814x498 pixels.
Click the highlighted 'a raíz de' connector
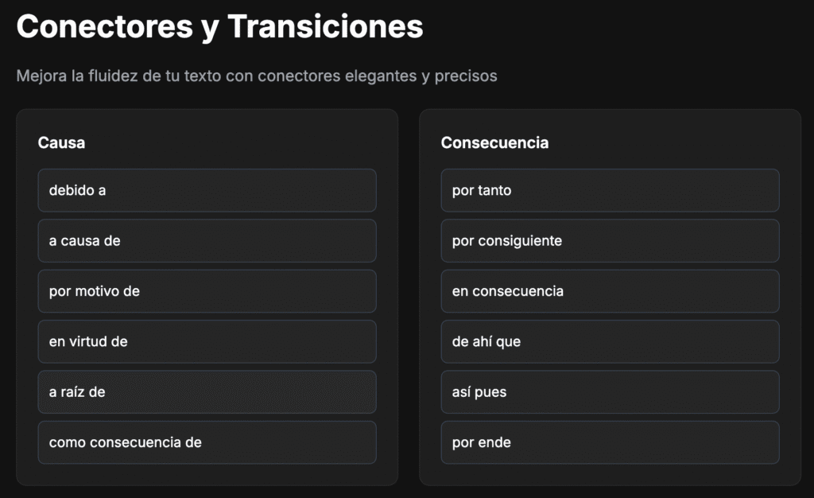[207, 391]
